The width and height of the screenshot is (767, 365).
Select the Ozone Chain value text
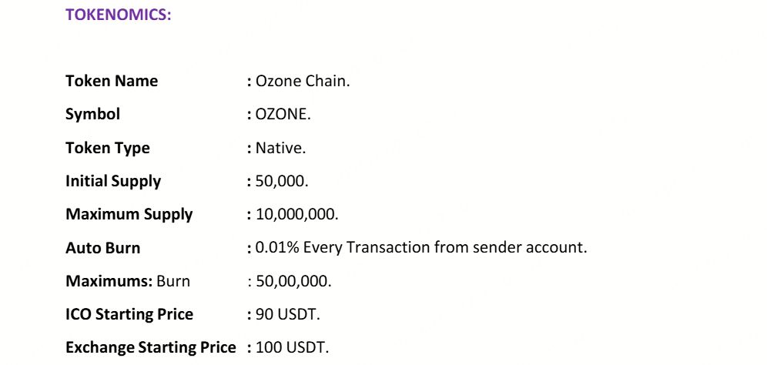pyautogui.click(x=303, y=81)
